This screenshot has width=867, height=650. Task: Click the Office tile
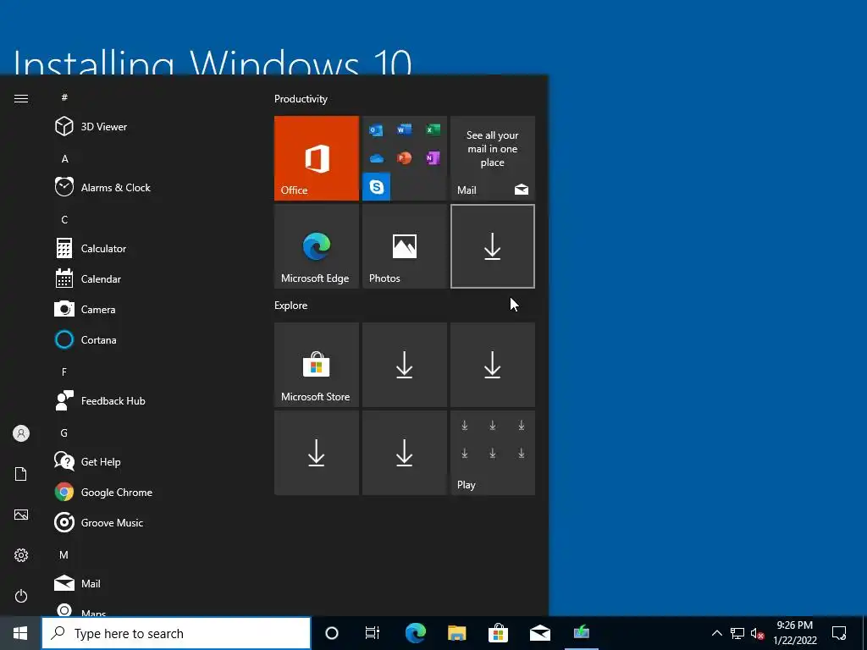[x=317, y=158]
